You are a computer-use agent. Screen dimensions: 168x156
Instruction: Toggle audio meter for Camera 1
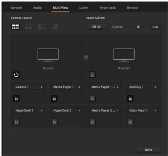(x=16, y=98)
